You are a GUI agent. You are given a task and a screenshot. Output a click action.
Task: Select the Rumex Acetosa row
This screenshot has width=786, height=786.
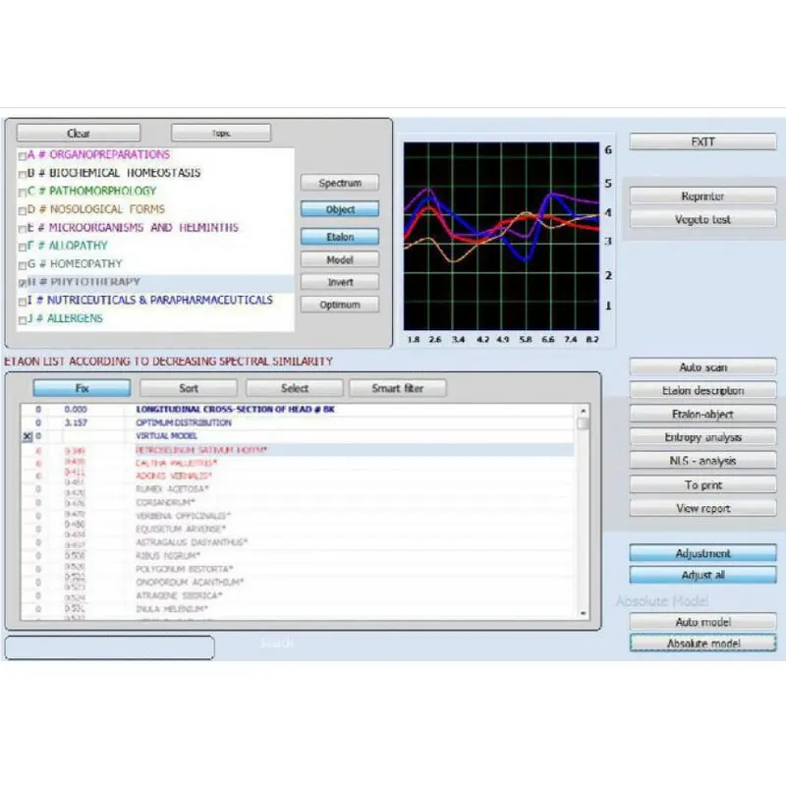[298, 488]
